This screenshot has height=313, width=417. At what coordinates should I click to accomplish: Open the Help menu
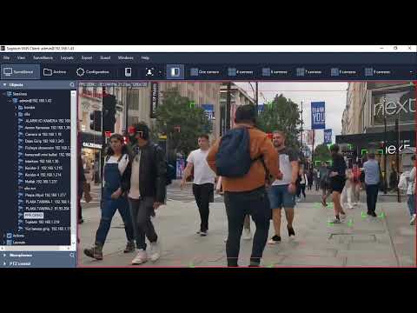[145, 57]
